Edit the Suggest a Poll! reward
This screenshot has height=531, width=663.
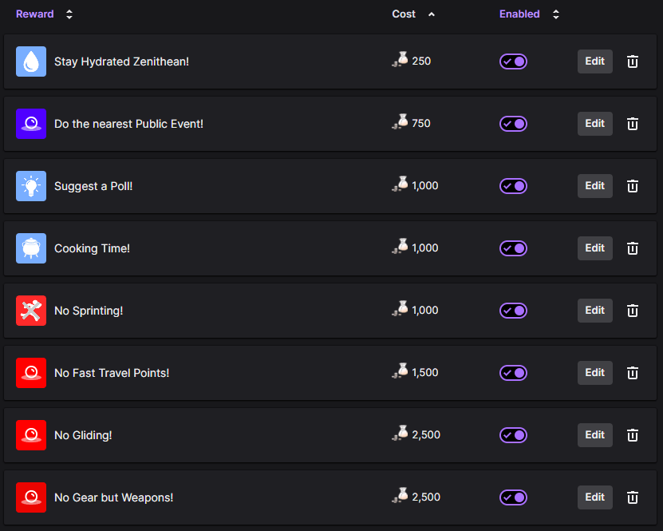pyautogui.click(x=594, y=186)
